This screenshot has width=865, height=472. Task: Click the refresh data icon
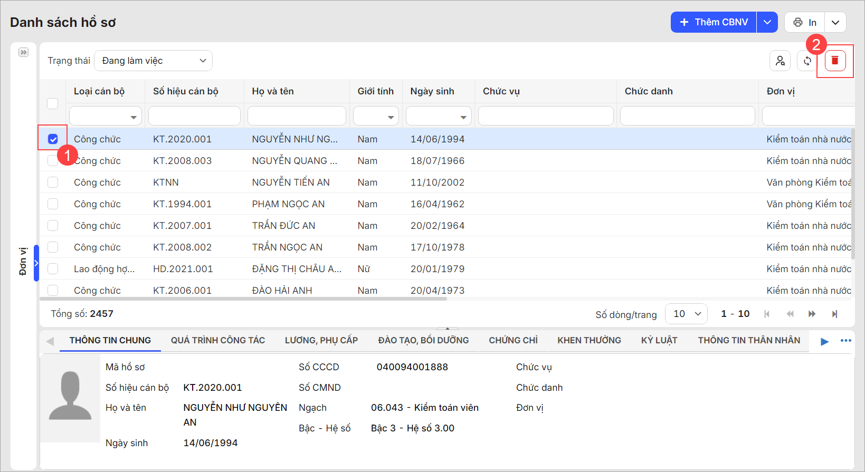(807, 61)
